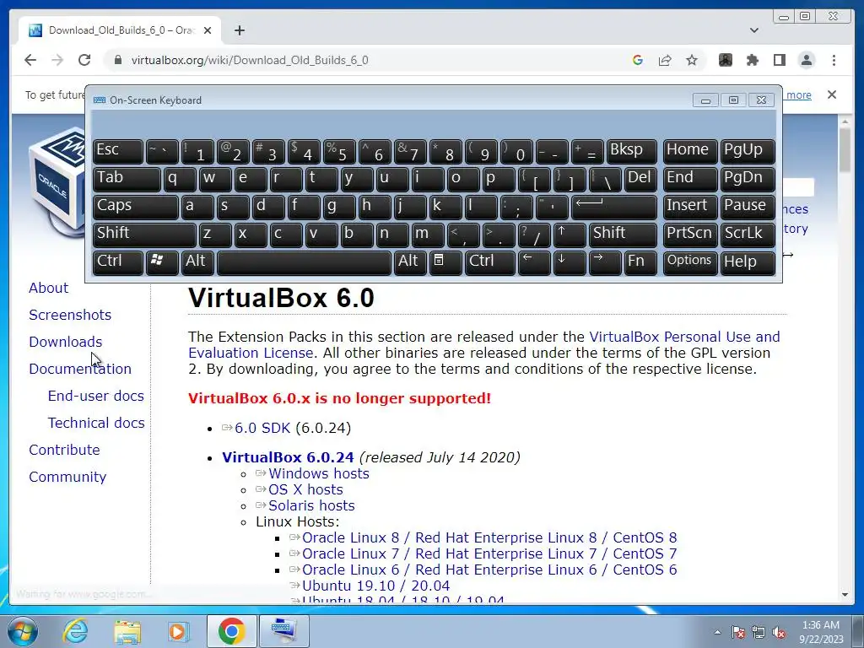The height and width of the screenshot is (648, 864).
Task: Open Windows Explorer from taskbar
Action: [x=127, y=631]
